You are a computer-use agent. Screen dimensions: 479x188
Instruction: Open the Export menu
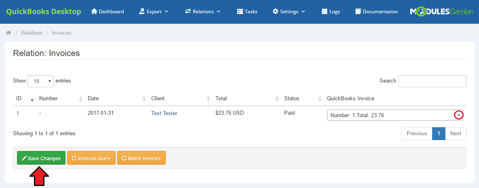coord(154,12)
